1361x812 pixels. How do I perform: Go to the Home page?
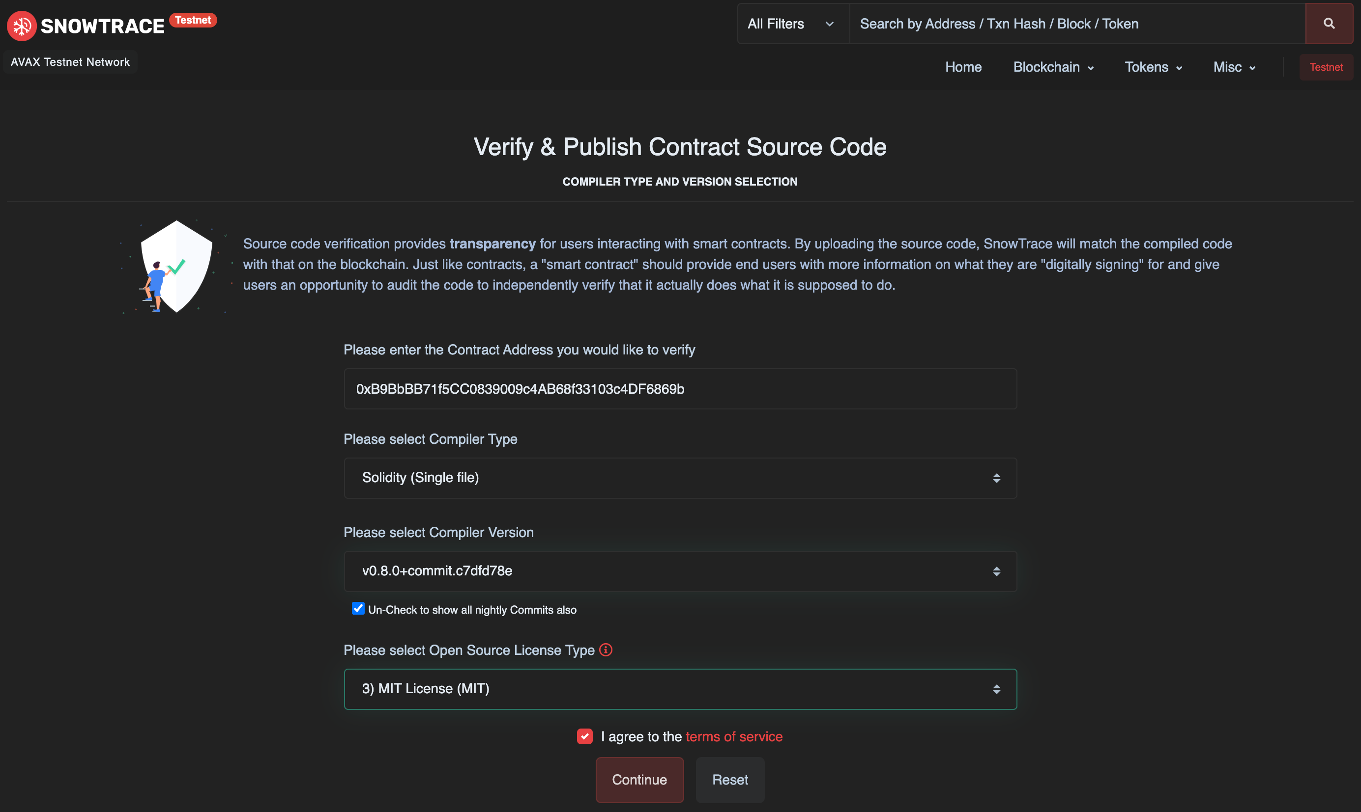963,67
